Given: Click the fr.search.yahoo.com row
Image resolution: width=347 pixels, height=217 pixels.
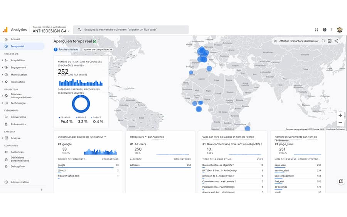Looking at the screenshot, I should (88, 176).
